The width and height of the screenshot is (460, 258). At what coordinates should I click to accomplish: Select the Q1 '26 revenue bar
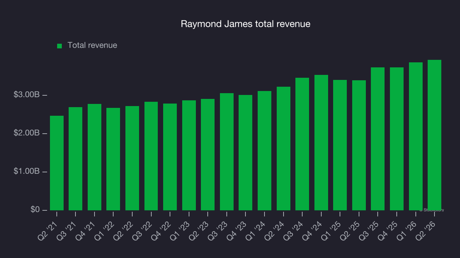(x=416, y=136)
